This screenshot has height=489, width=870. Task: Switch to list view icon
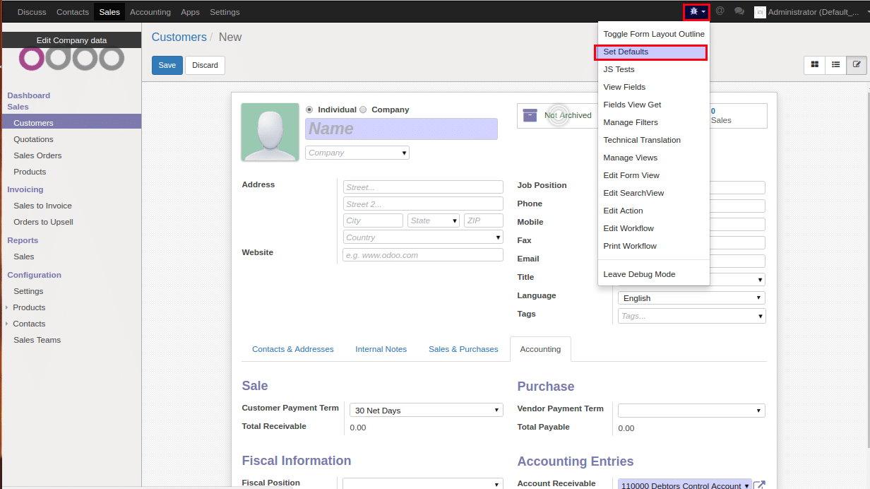tap(836, 64)
